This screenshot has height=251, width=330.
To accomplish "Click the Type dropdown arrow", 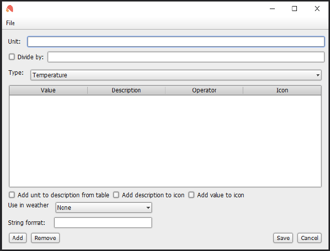I will (318, 75).
